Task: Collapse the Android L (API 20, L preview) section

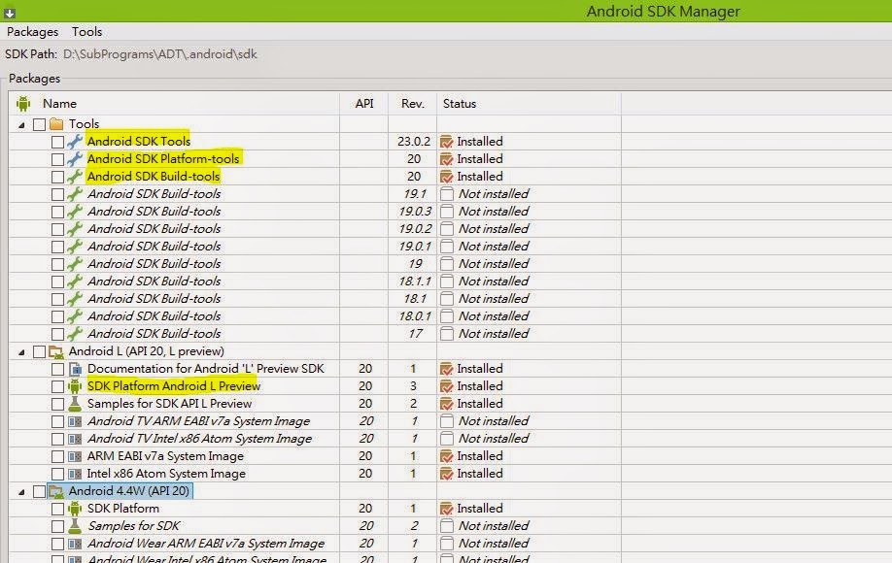Action: click(22, 351)
